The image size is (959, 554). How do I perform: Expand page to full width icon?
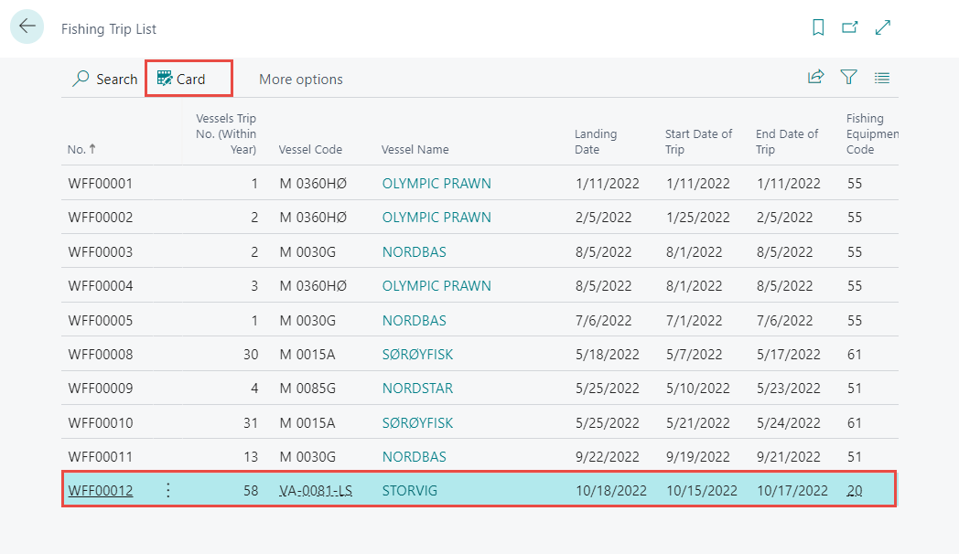pyautogui.click(x=883, y=27)
